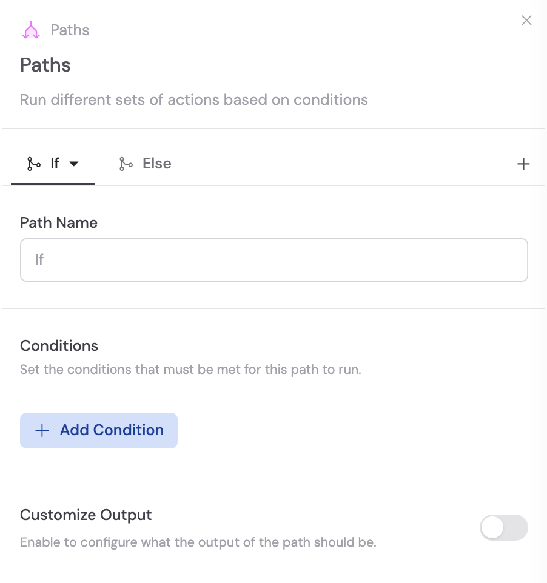Select the If path tab
547x583 pixels.
(53, 163)
